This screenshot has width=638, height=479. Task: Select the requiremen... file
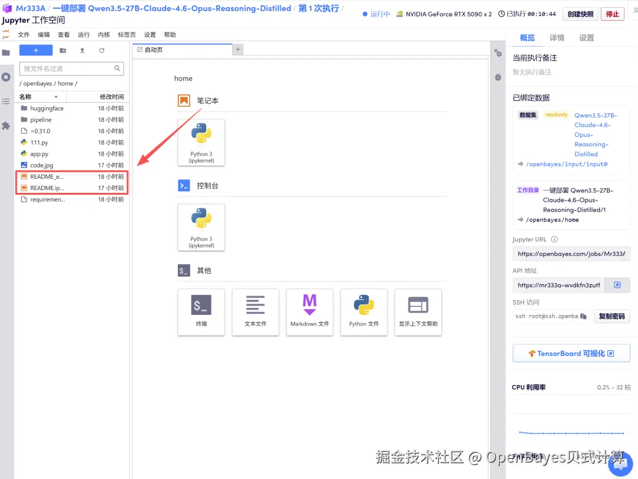tap(72, 199)
